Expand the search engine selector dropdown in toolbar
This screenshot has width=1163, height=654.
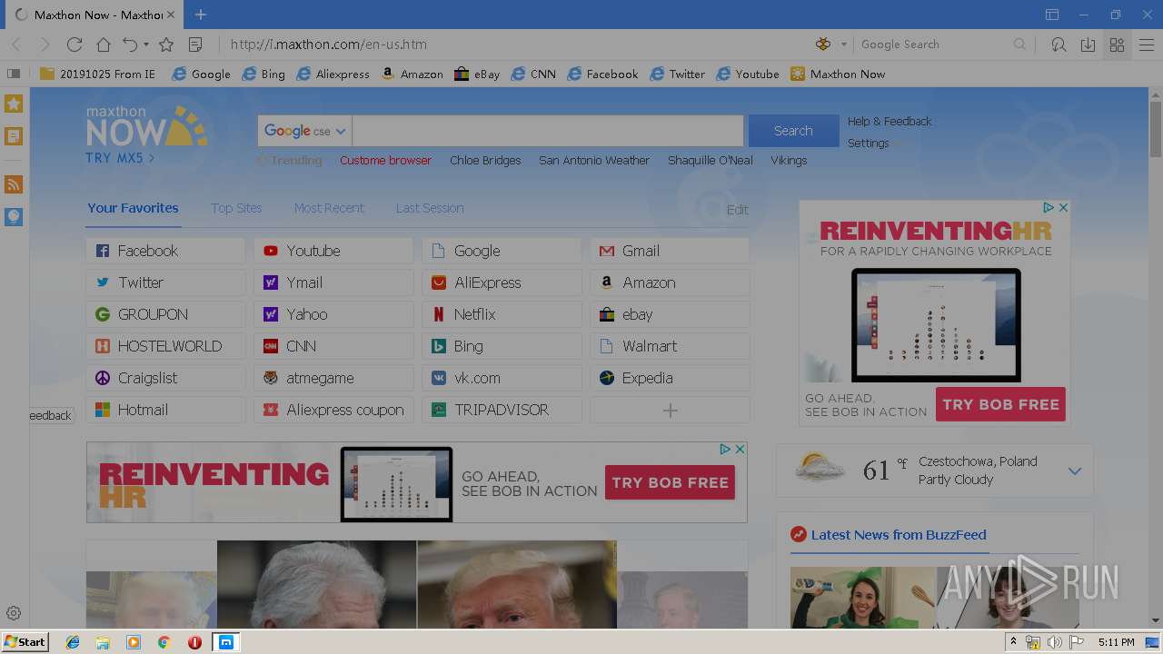point(843,45)
